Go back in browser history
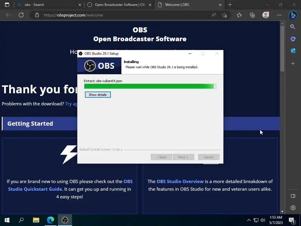This screenshot has width=301, height=226. (8, 15)
